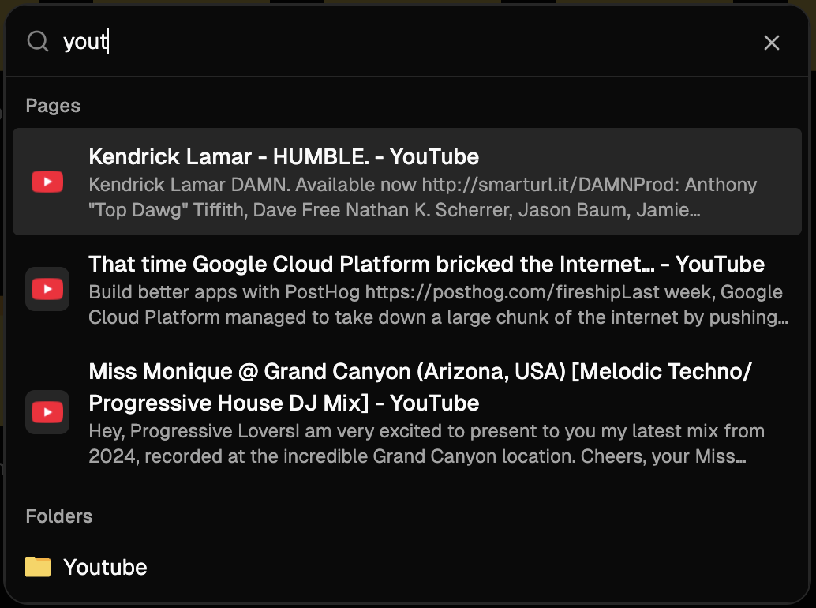Click the yellow folder icon under Folders

coord(38,567)
